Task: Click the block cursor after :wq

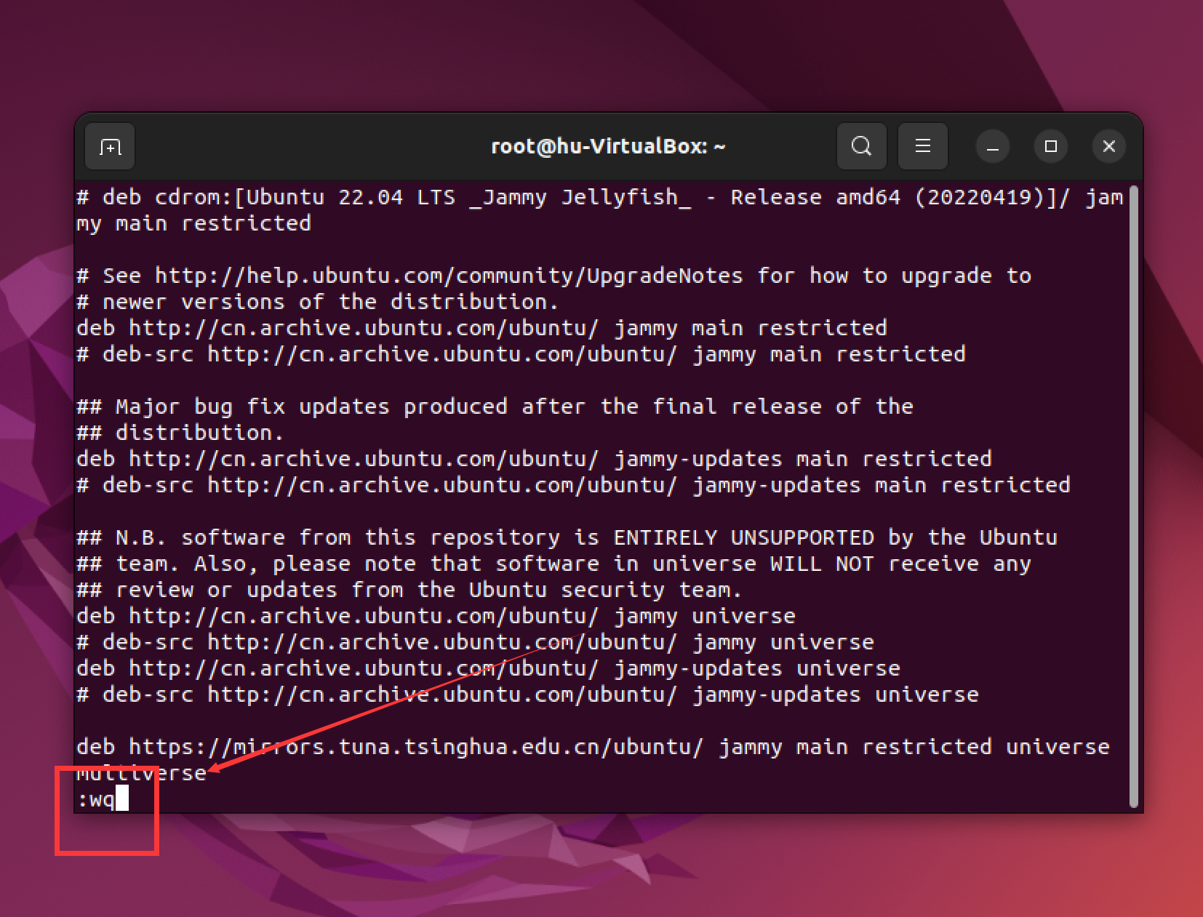Action: point(122,798)
